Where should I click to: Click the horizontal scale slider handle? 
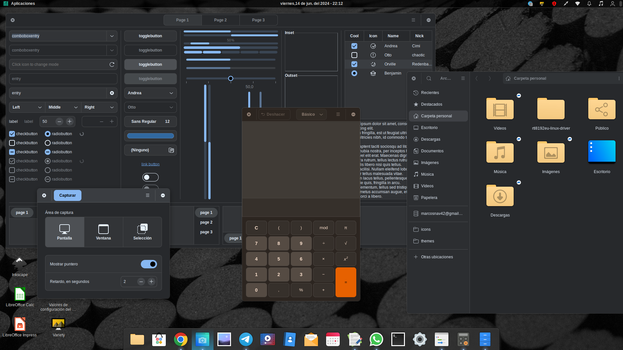coord(231,78)
